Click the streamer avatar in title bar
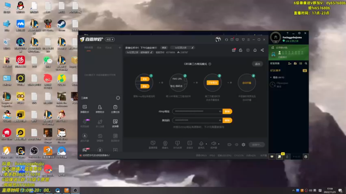Screen dimensions: 346x194 pos(218,39)
